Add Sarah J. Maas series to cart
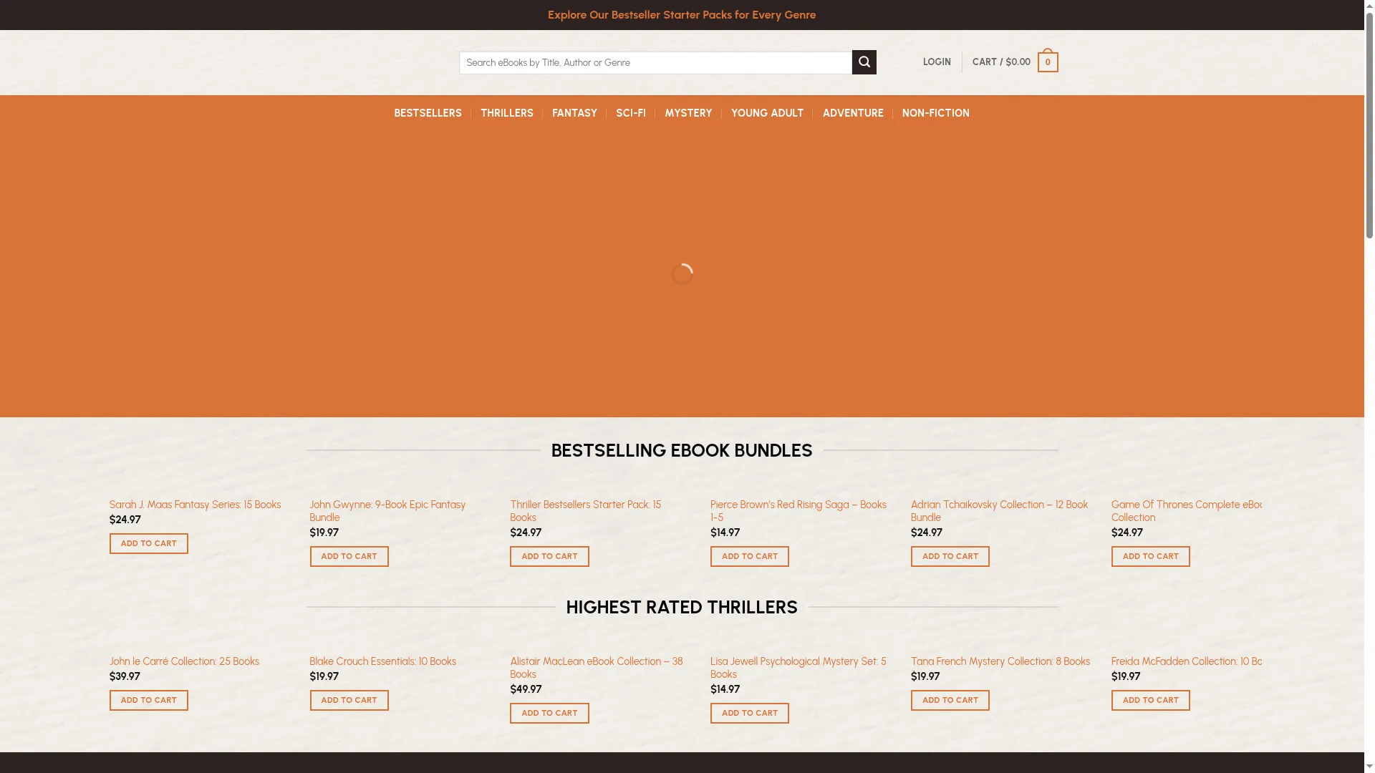 click(x=149, y=543)
